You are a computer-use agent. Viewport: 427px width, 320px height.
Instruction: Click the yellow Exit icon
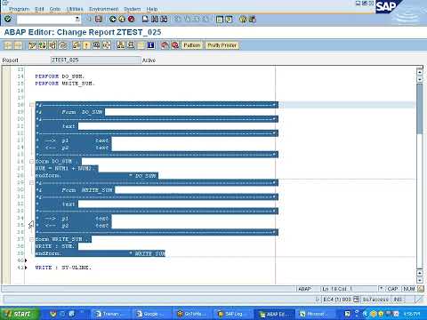[x=122, y=20]
